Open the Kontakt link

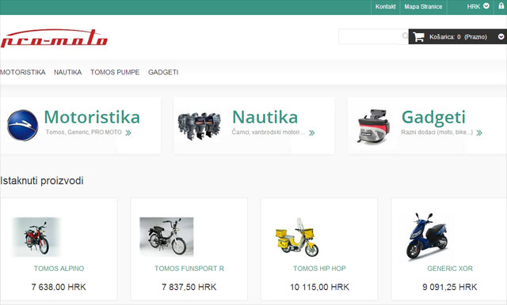tap(386, 6)
